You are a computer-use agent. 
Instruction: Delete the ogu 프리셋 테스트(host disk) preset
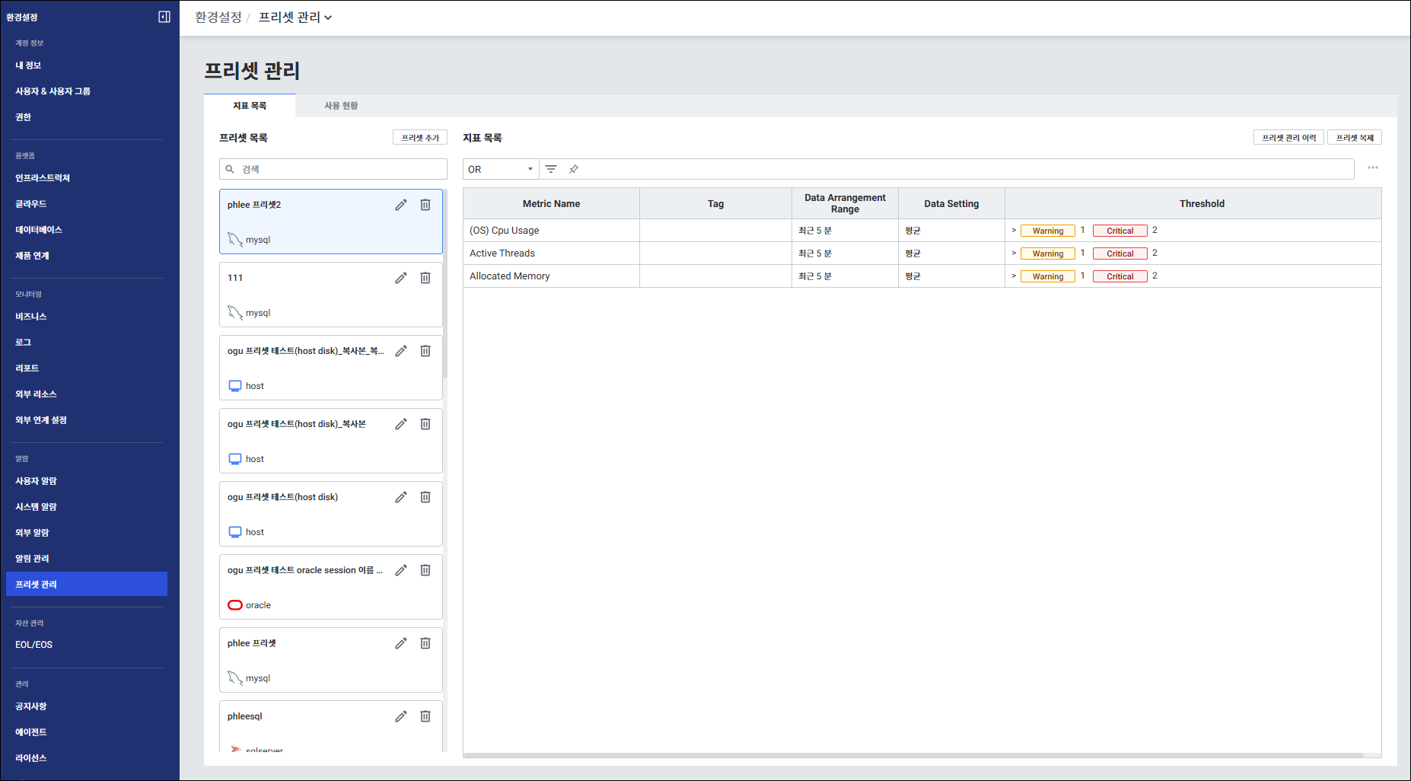pos(425,497)
